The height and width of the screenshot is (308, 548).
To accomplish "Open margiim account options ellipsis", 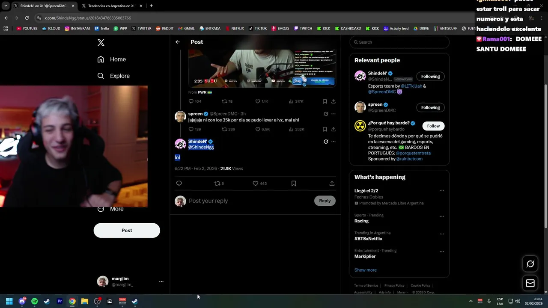I will tap(161, 281).
